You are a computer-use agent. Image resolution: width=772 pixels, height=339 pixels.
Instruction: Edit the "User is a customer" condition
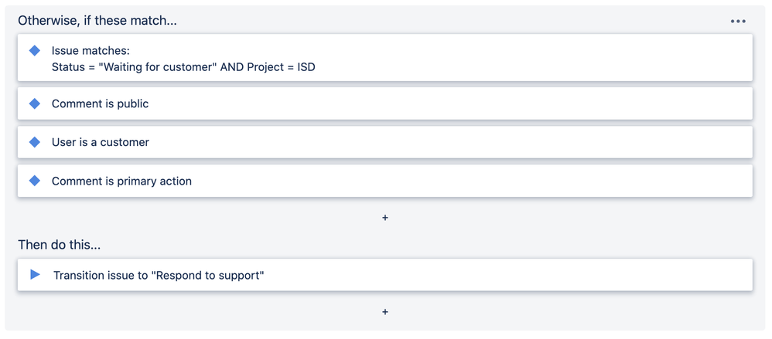(x=101, y=142)
